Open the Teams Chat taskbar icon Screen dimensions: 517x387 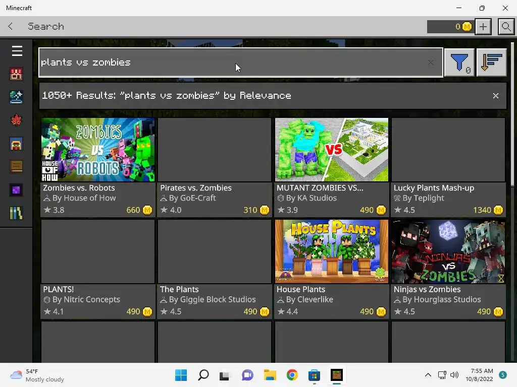click(247, 375)
